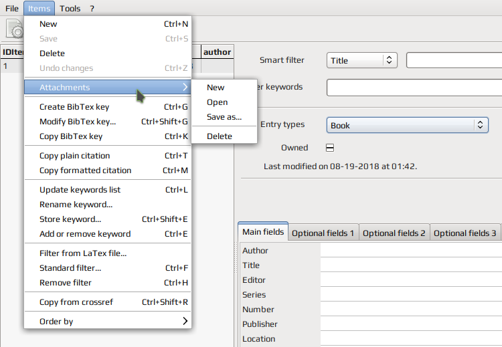The width and height of the screenshot is (502, 347).
Task: Choose Delete in Attachments submenu
Action: coord(224,136)
